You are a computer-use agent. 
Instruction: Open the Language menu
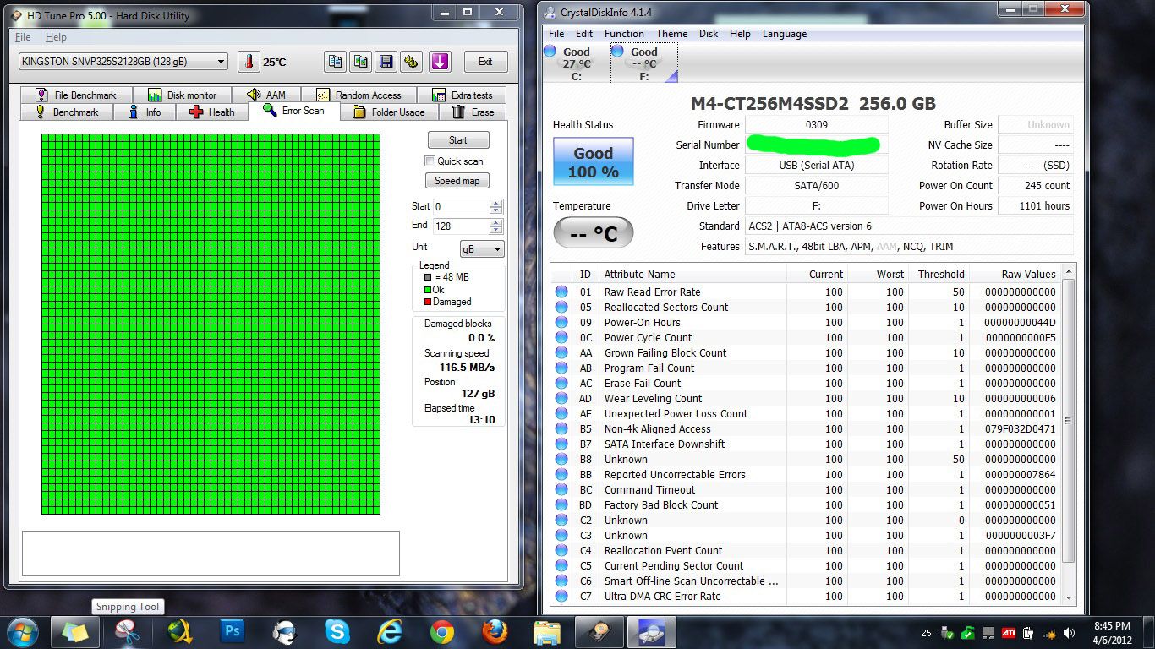pyautogui.click(x=785, y=34)
